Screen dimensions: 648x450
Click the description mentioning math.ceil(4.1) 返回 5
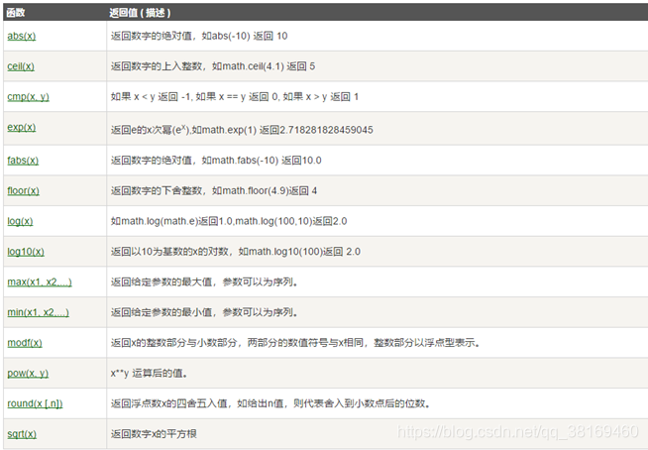212,66
